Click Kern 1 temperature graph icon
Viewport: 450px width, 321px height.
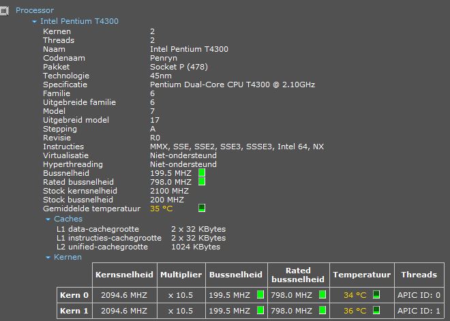tap(376, 310)
